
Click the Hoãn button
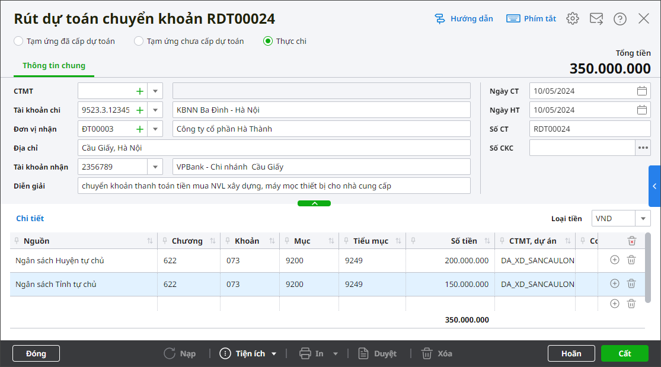pos(571,353)
